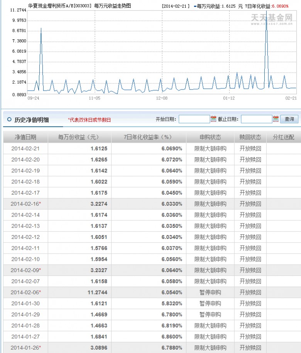Click the date cell 2014-01-29
This screenshot has height=353, width=301.
pyautogui.click(x=25, y=314)
